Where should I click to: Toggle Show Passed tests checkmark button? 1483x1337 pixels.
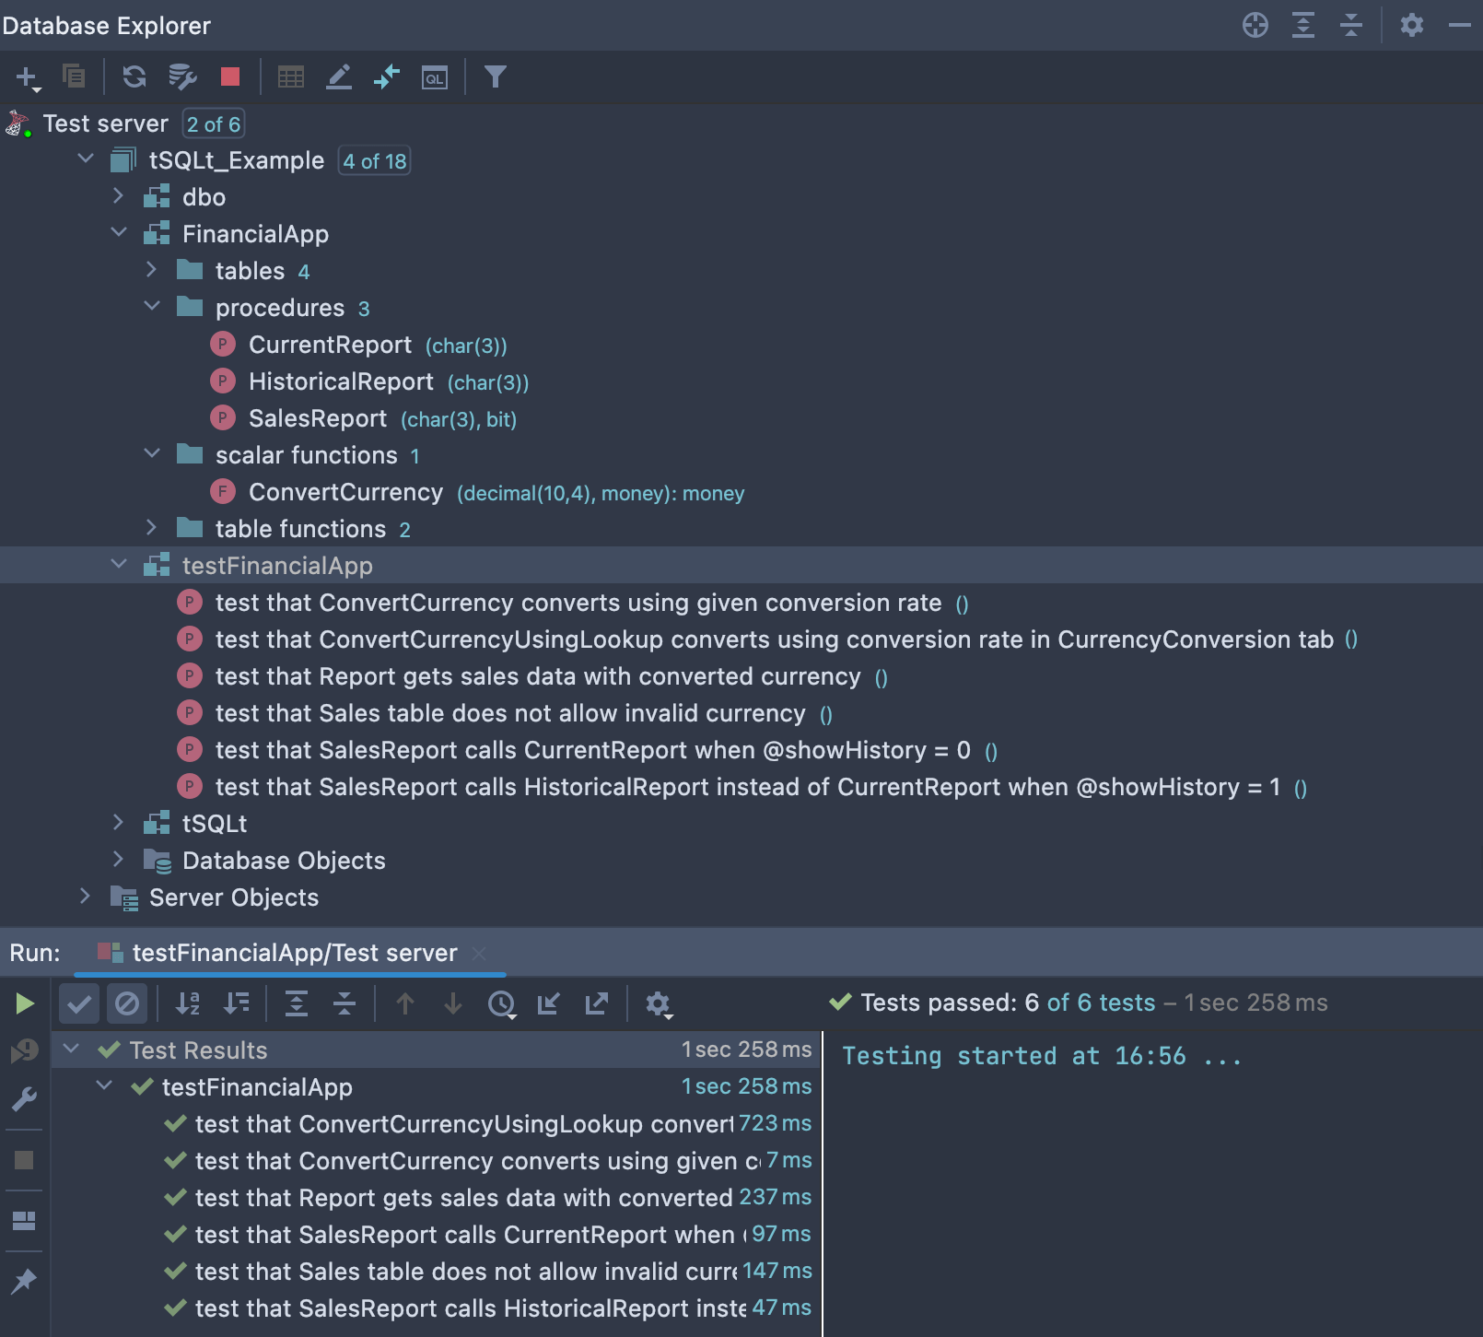pos(79,1003)
